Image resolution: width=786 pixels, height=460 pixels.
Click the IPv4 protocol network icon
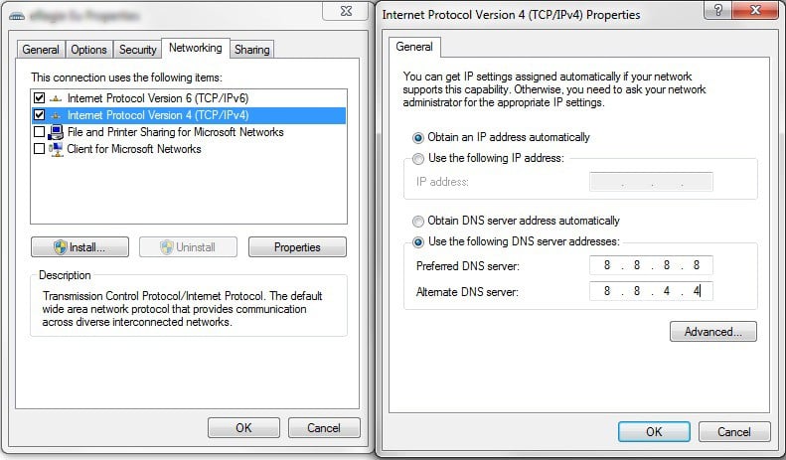(56, 115)
